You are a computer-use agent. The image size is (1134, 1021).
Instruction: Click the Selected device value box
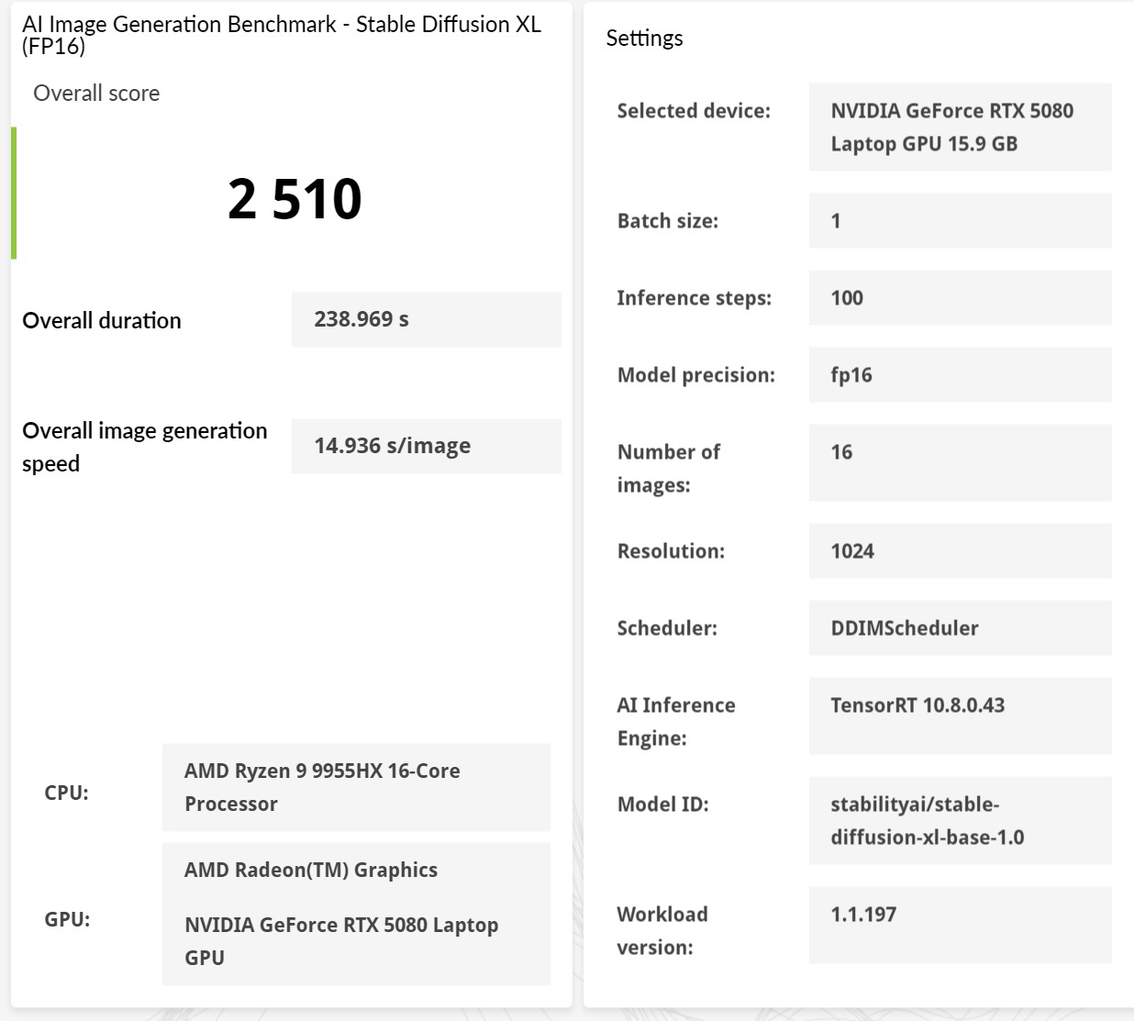pyautogui.click(x=960, y=127)
